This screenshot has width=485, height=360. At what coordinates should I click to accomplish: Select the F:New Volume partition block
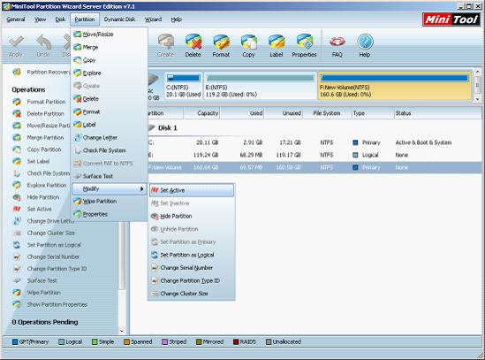394,86
